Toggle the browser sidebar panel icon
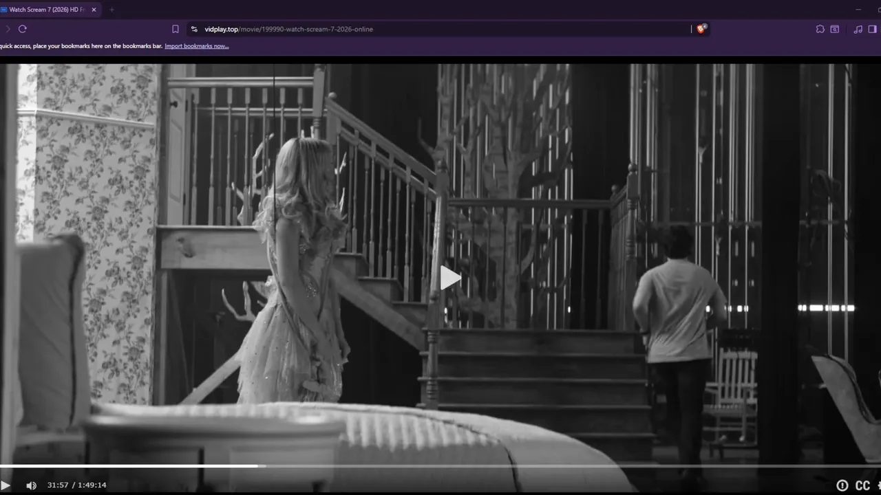The height and width of the screenshot is (495, 881). (x=873, y=29)
